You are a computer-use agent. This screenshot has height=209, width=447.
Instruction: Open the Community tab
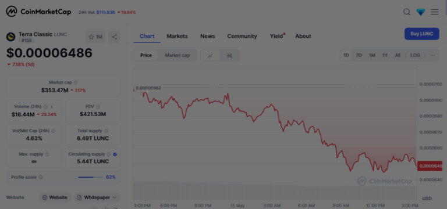tap(242, 36)
